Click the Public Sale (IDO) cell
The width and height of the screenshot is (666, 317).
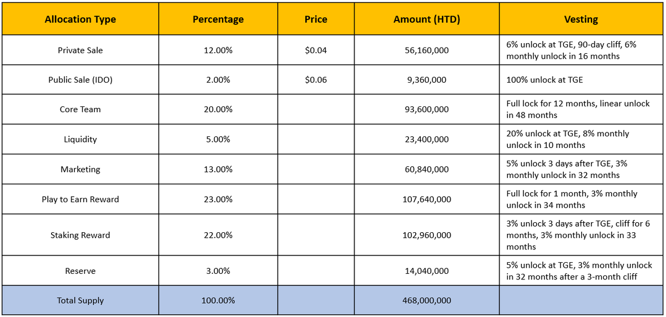tap(80, 80)
